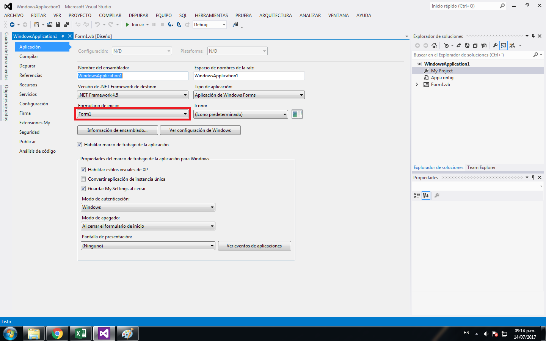Viewport: 546px width, 341px height.
Task: Click the Save All icon on the toolbar
Action: [66, 24]
